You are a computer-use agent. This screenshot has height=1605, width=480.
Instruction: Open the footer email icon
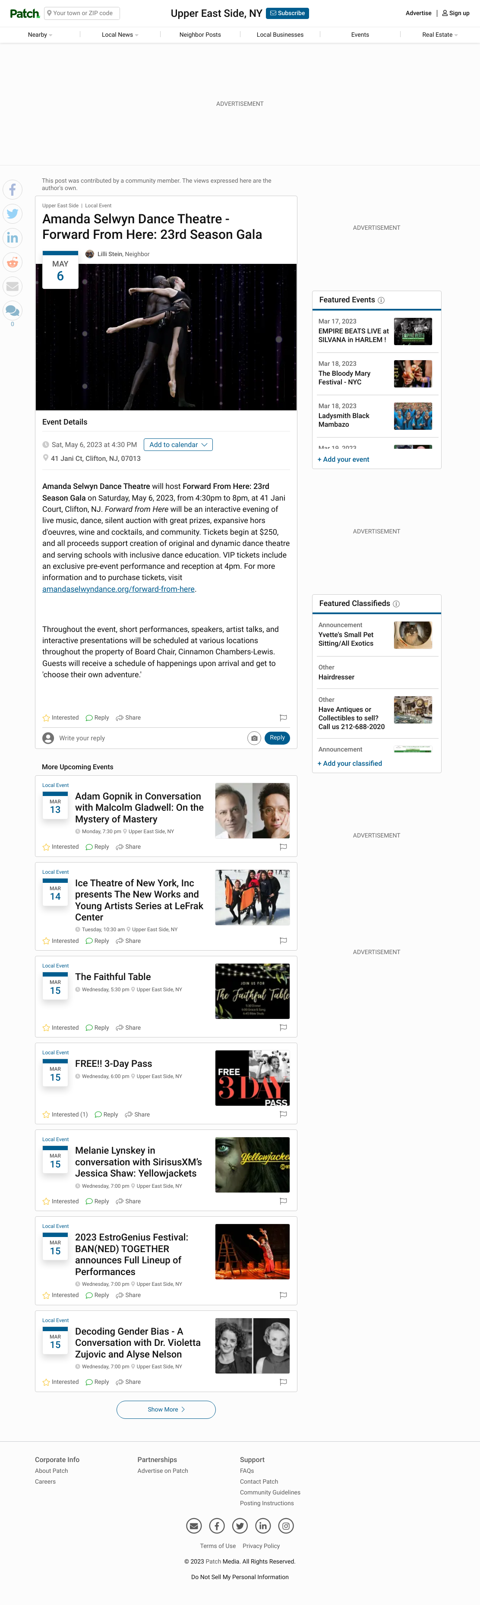pos(194,1525)
